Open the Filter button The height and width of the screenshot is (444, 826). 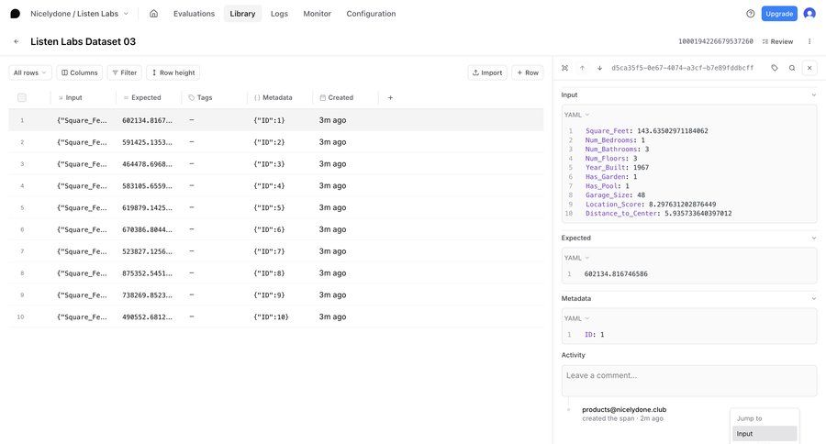pyautogui.click(x=124, y=72)
